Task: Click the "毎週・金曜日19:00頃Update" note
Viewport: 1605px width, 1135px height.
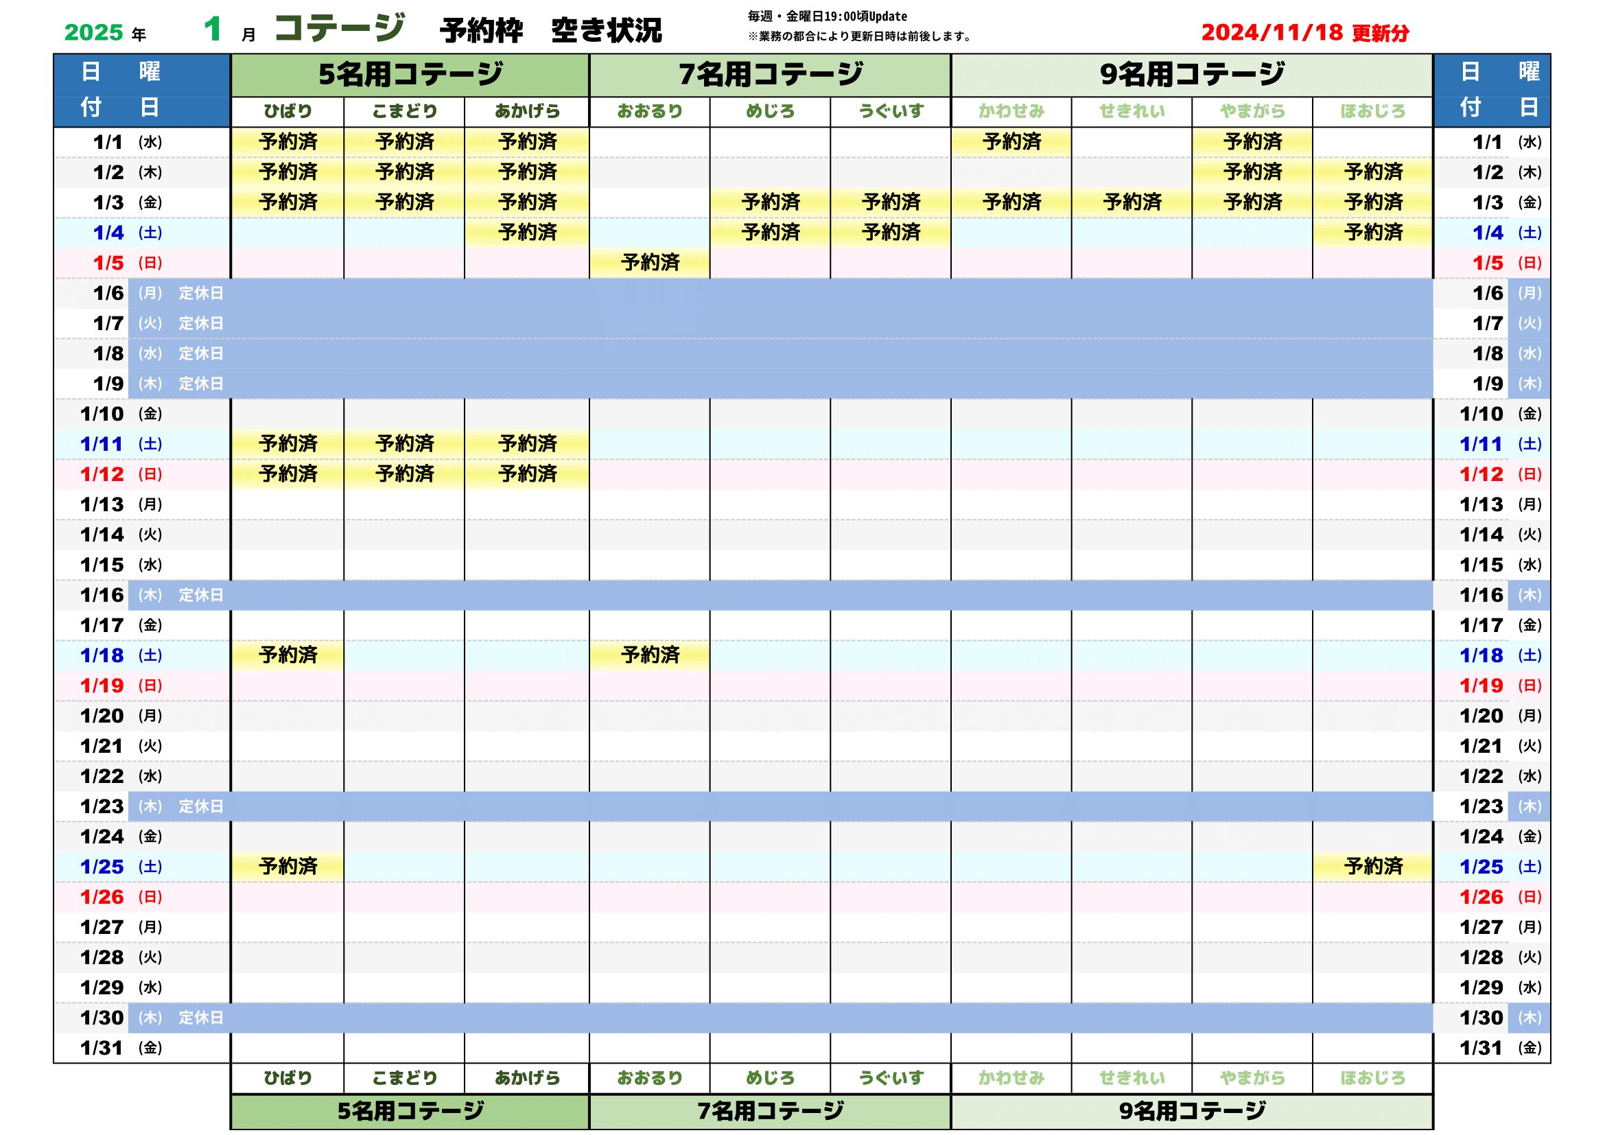Action: click(828, 16)
